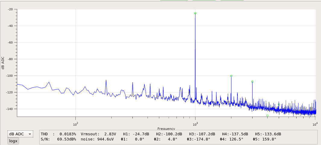The width and height of the screenshot is (321, 145).
Task: Select the THD 0.0183% readout
Action: coord(58,134)
